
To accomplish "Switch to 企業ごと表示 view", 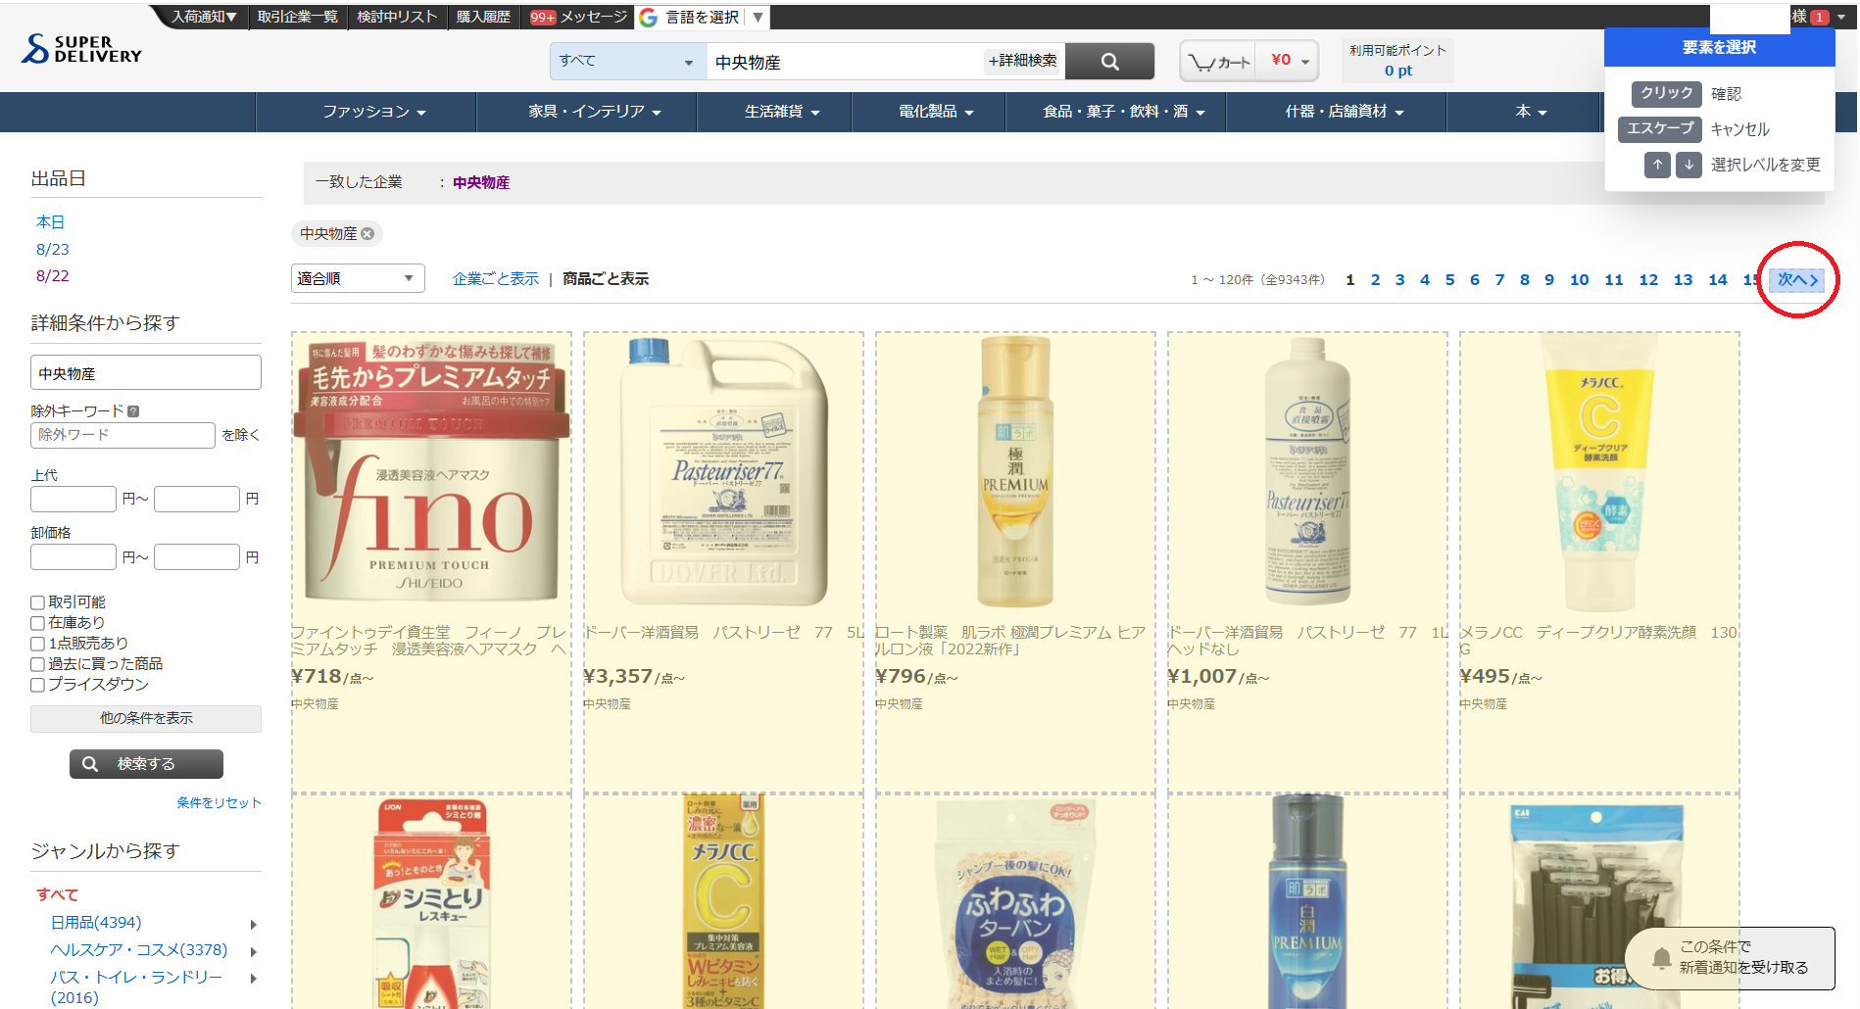I will tap(496, 279).
